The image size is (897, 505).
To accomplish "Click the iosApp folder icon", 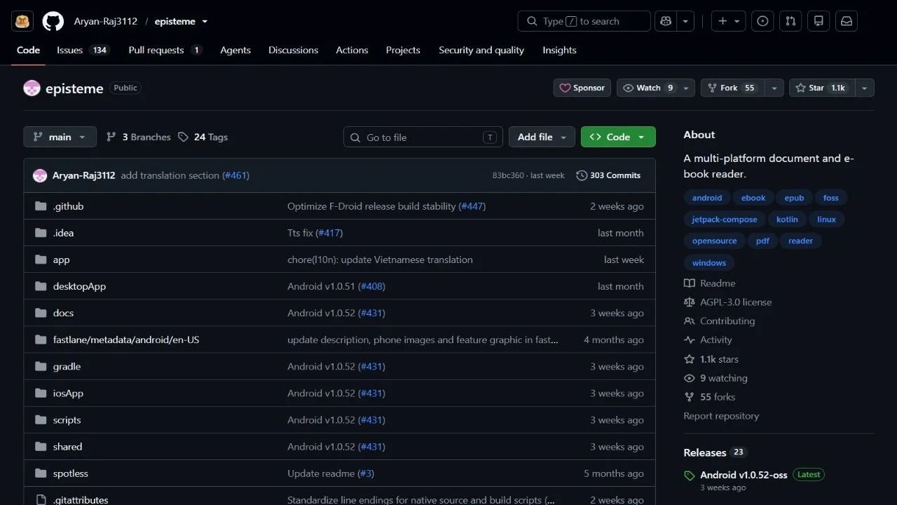I will [x=41, y=393].
